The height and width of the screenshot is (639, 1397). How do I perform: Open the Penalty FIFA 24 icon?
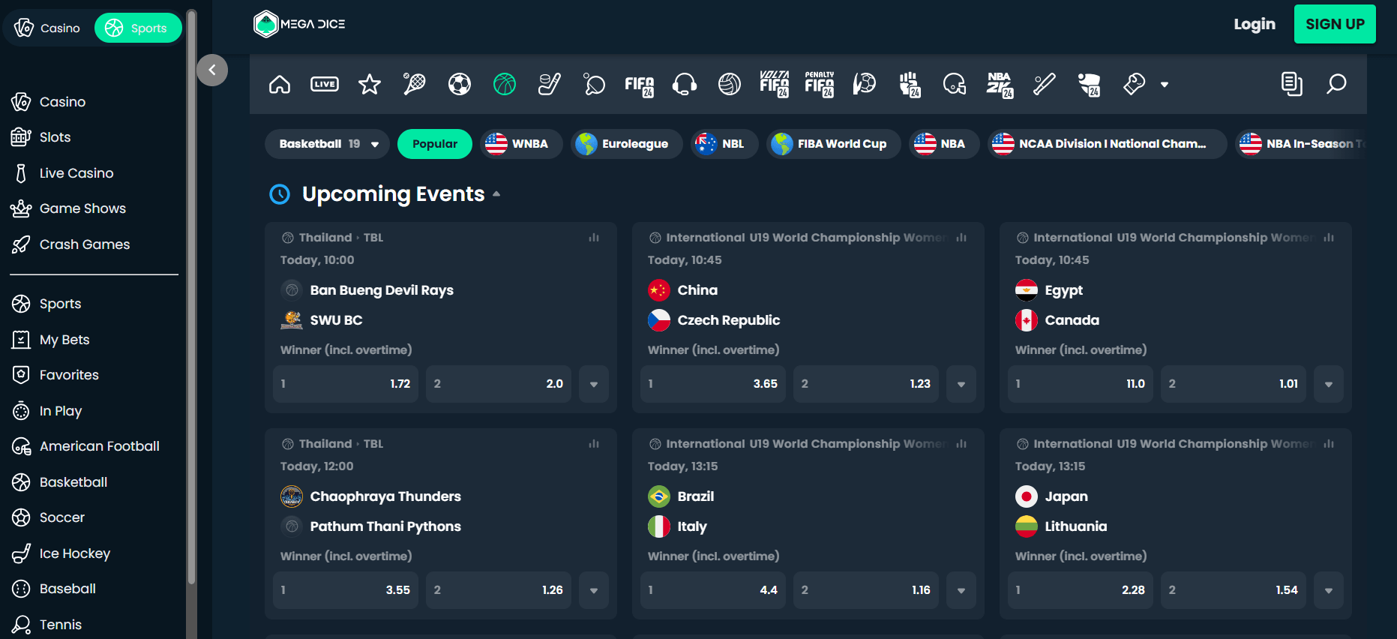820,84
